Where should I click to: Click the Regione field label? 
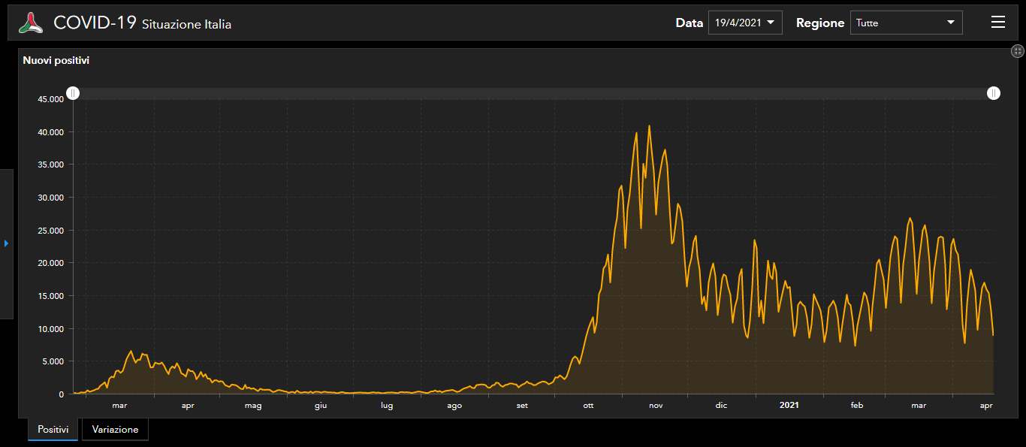819,23
